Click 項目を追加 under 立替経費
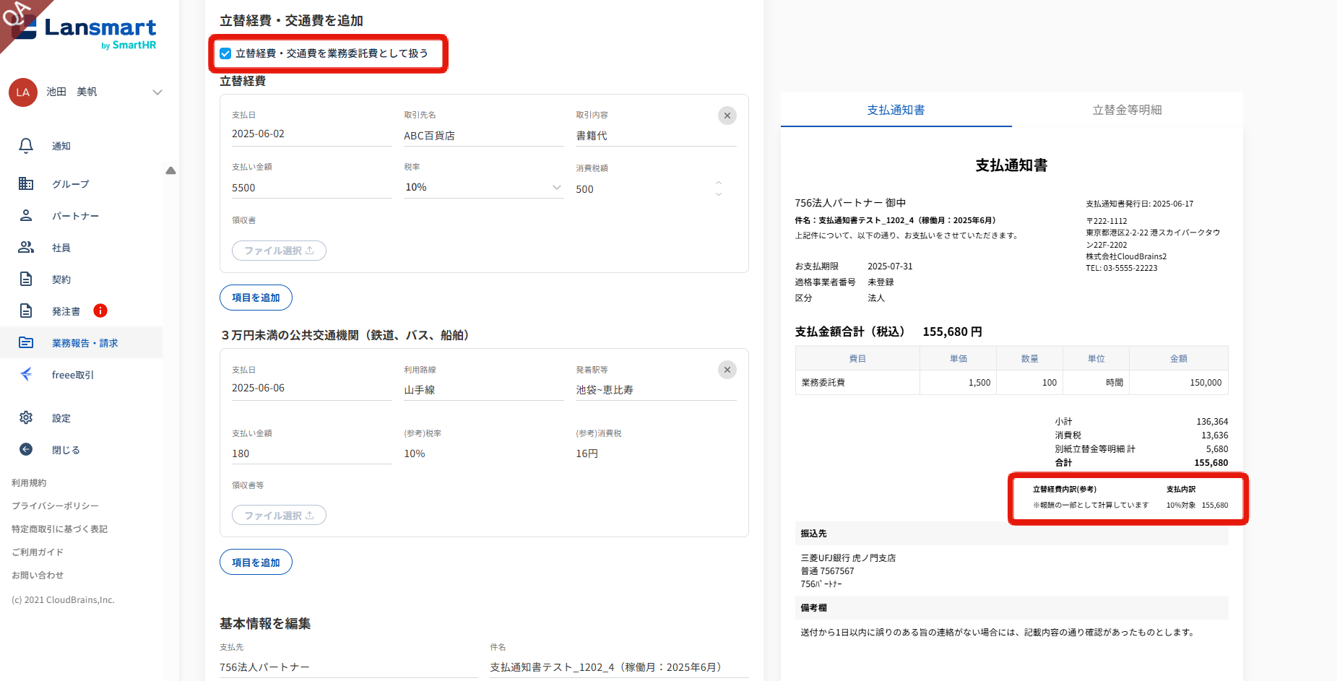 256,298
